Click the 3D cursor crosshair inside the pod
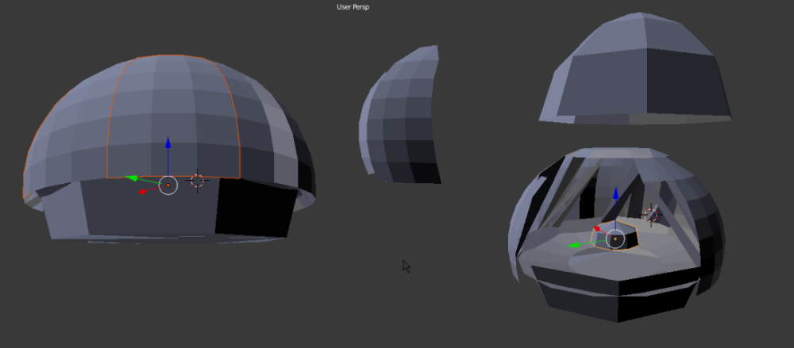The image size is (794, 348). (x=651, y=216)
